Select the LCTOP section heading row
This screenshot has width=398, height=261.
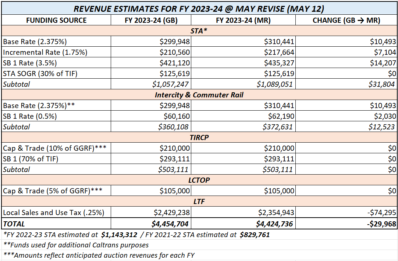199,180
